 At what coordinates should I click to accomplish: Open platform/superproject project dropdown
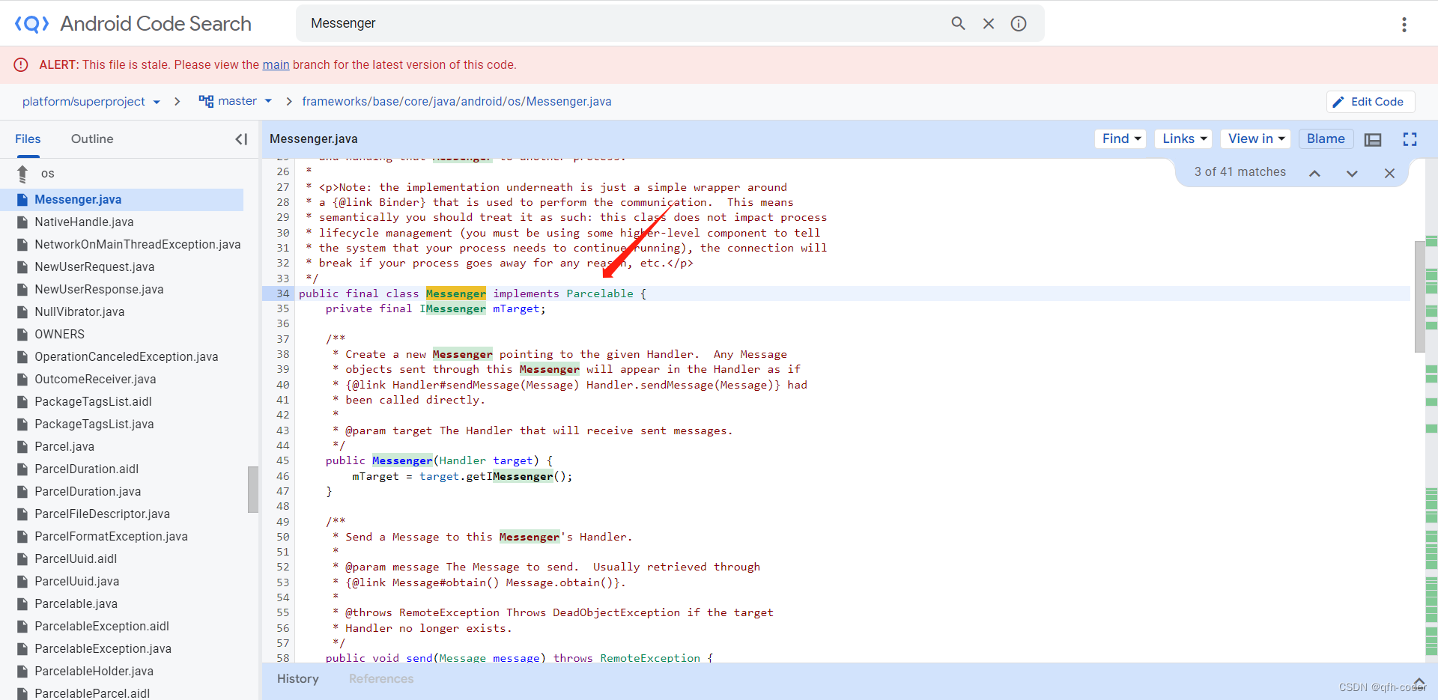coord(91,102)
